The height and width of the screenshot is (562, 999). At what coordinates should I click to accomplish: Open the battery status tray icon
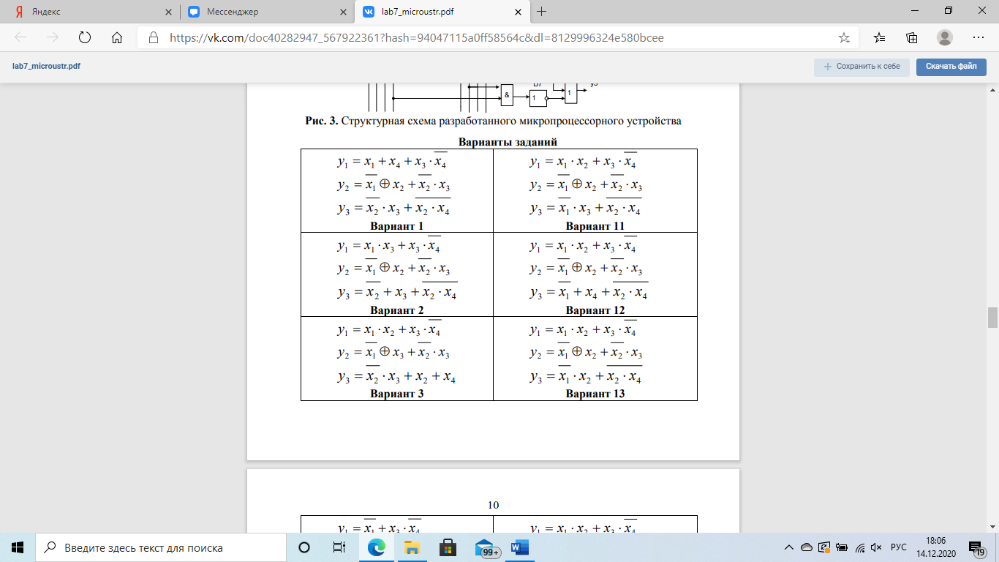click(842, 547)
